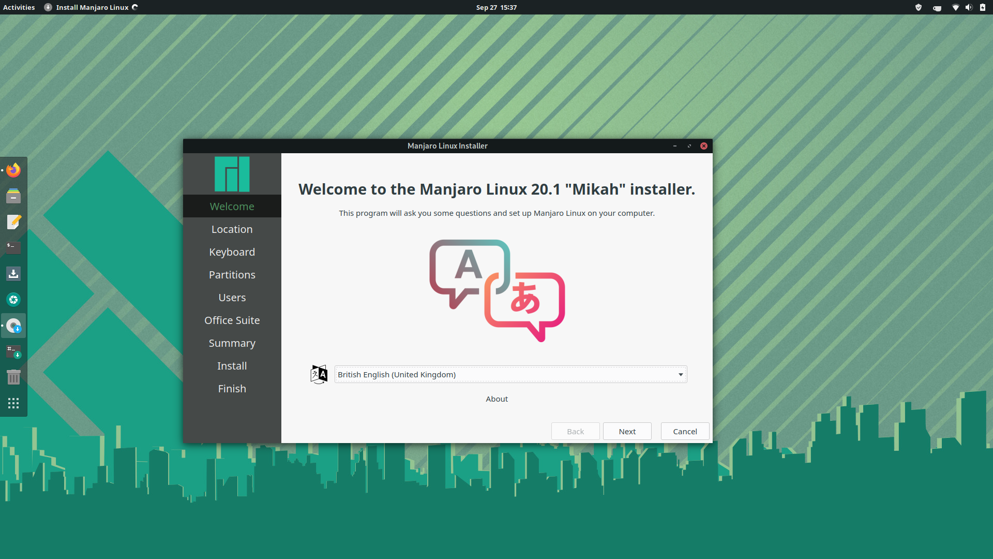Click the Manjaro Linux Installer title bar
The height and width of the screenshot is (559, 993).
447,146
